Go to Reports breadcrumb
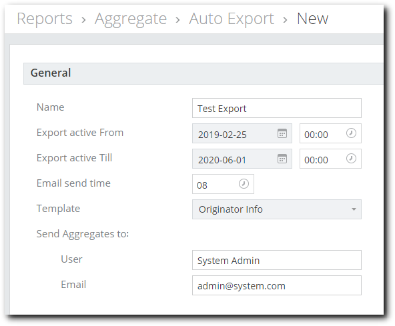Image resolution: width=395 pixels, height=326 pixels. 45,19
